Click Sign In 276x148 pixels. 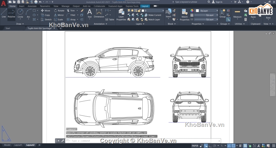(x=217, y=2)
